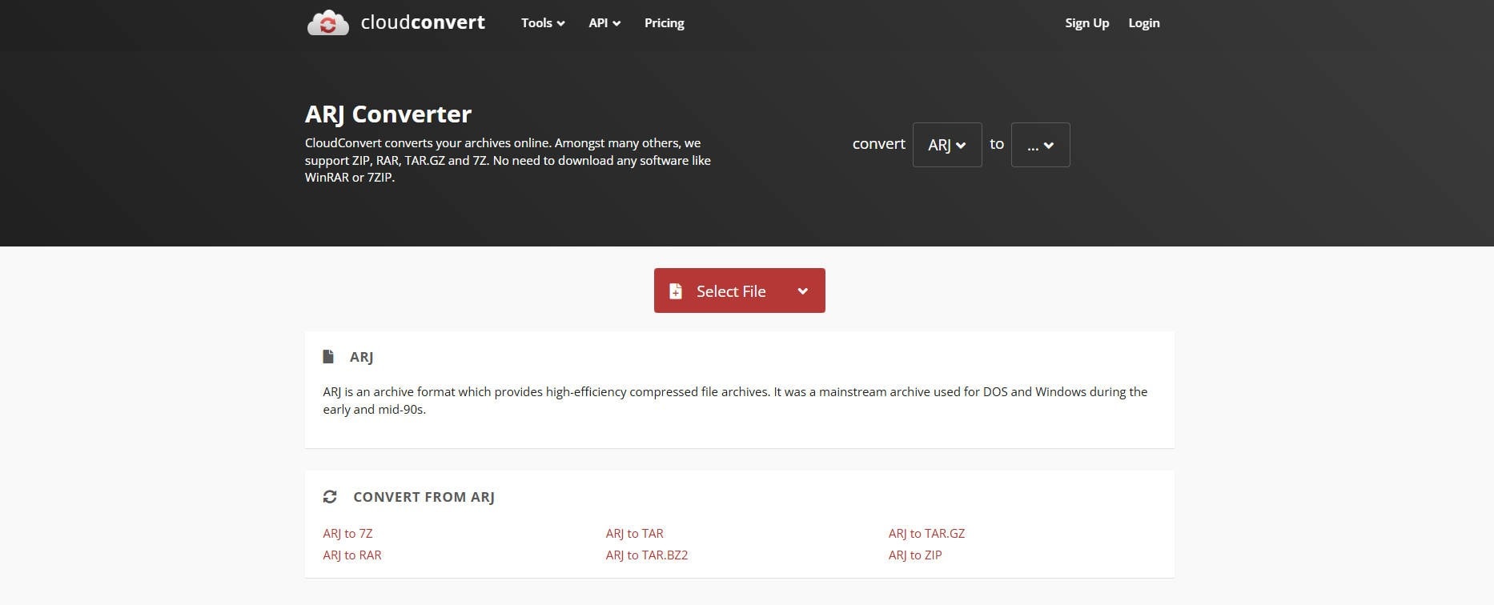Open the ARJ to RAR link
The height and width of the screenshot is (605, 1494).
[352, 555]
